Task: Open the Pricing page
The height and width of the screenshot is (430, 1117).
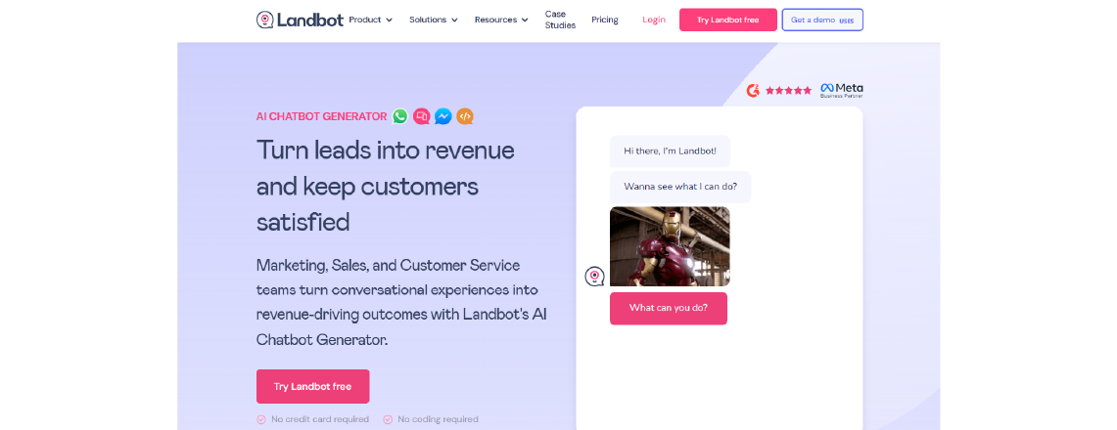Action: tap(605, 20)
